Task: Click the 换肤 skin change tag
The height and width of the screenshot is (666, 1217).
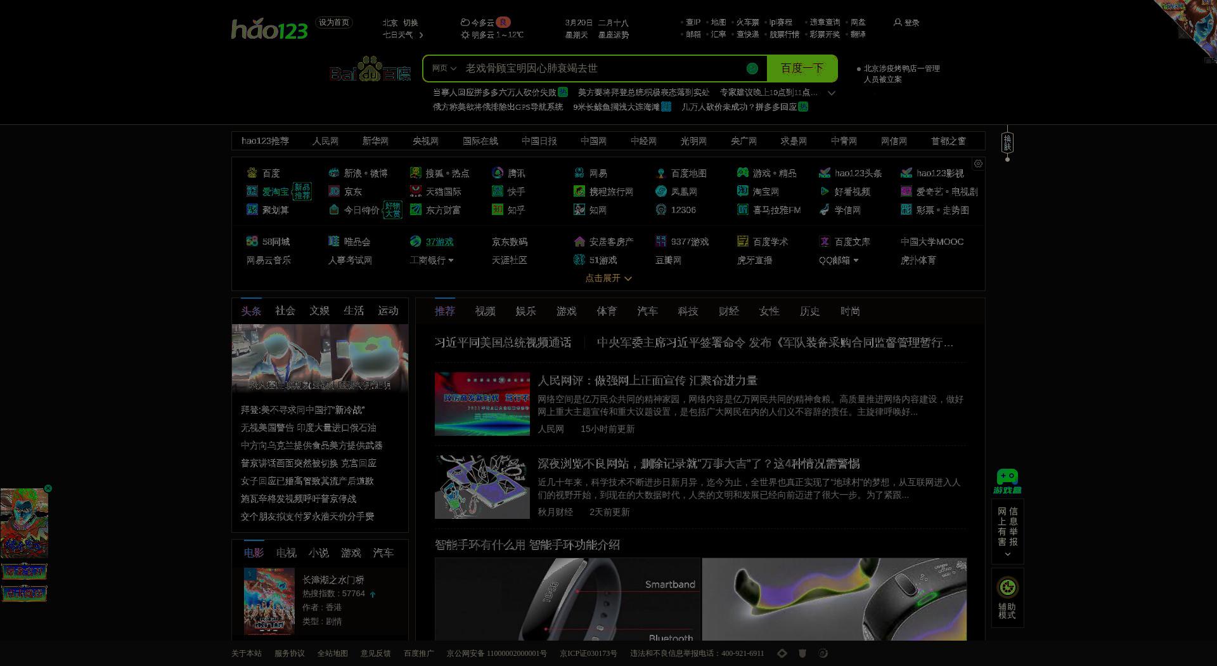Action: tap(1007, 143)
